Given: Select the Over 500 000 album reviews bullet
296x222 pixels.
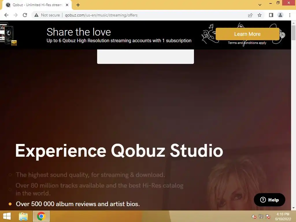Looking at the screenshot, I should coord(77,204).
